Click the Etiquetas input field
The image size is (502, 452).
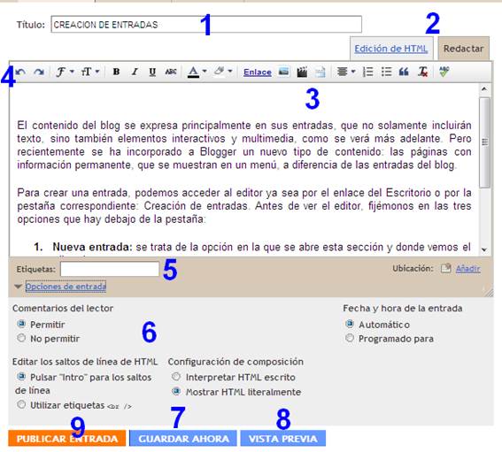point(110,269)
